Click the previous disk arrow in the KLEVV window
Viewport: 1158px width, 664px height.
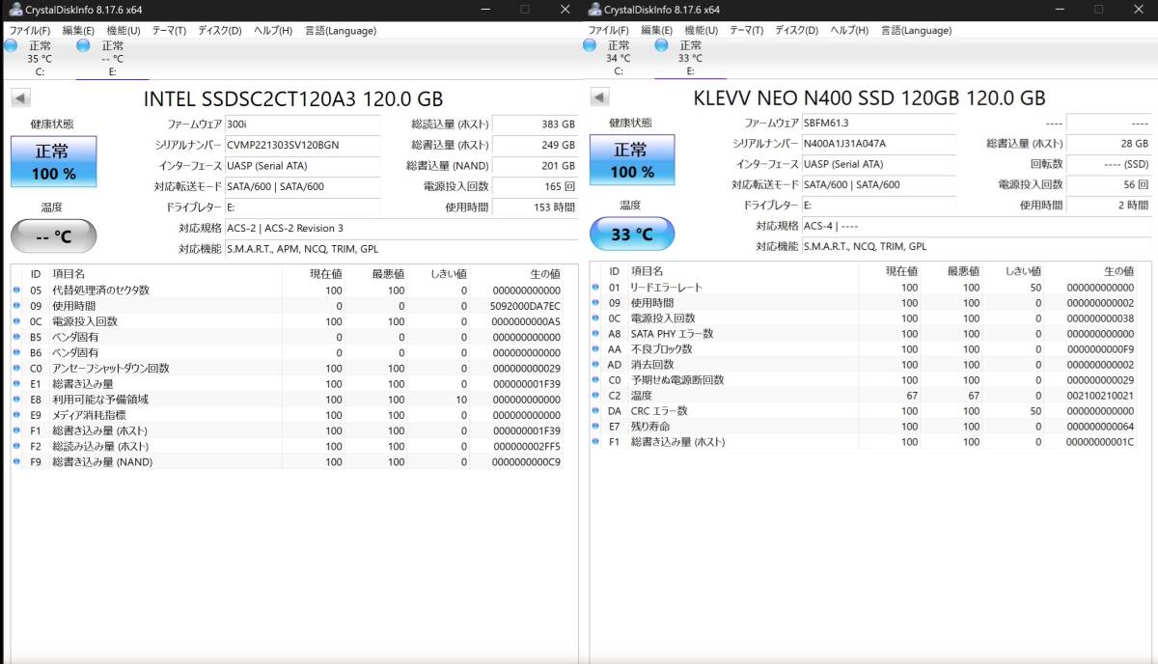599,97
